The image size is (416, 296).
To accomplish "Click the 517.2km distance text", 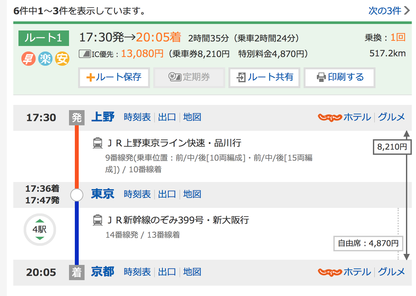I will [387, 53].
